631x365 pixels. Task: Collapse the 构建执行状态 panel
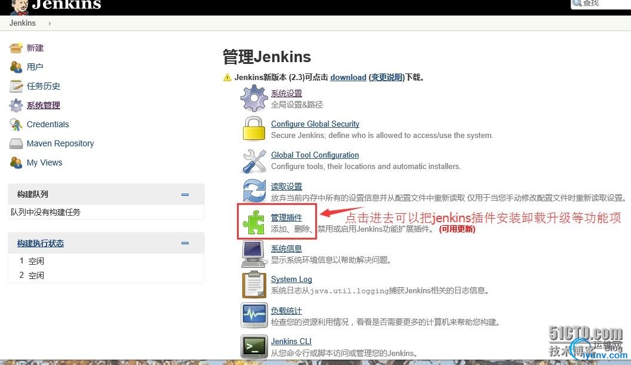click(185, 243)
